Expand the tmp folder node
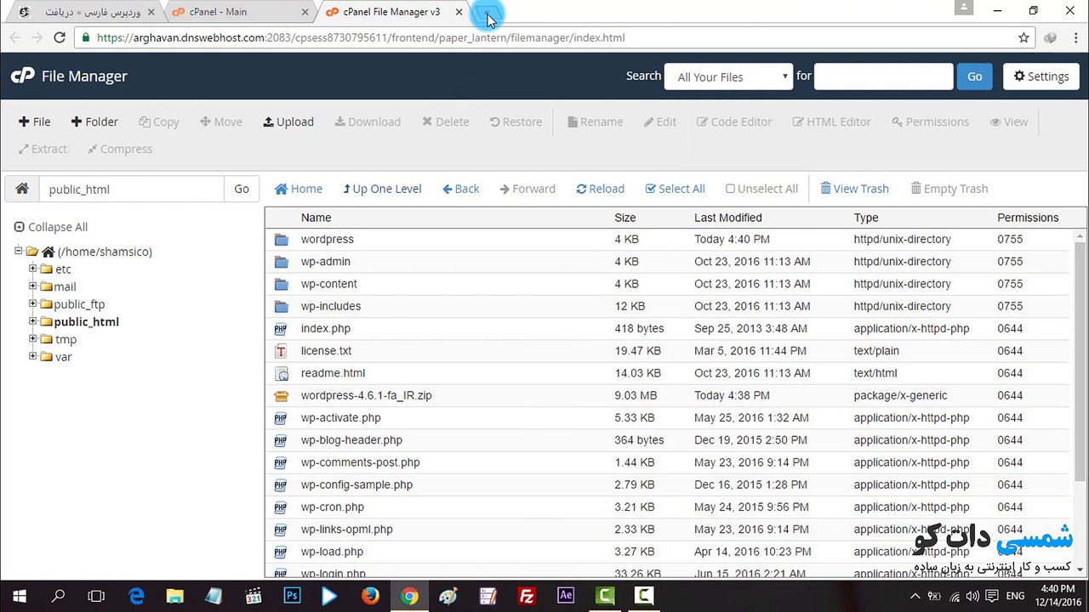1089x612 pixels. [x=33, y=338]
